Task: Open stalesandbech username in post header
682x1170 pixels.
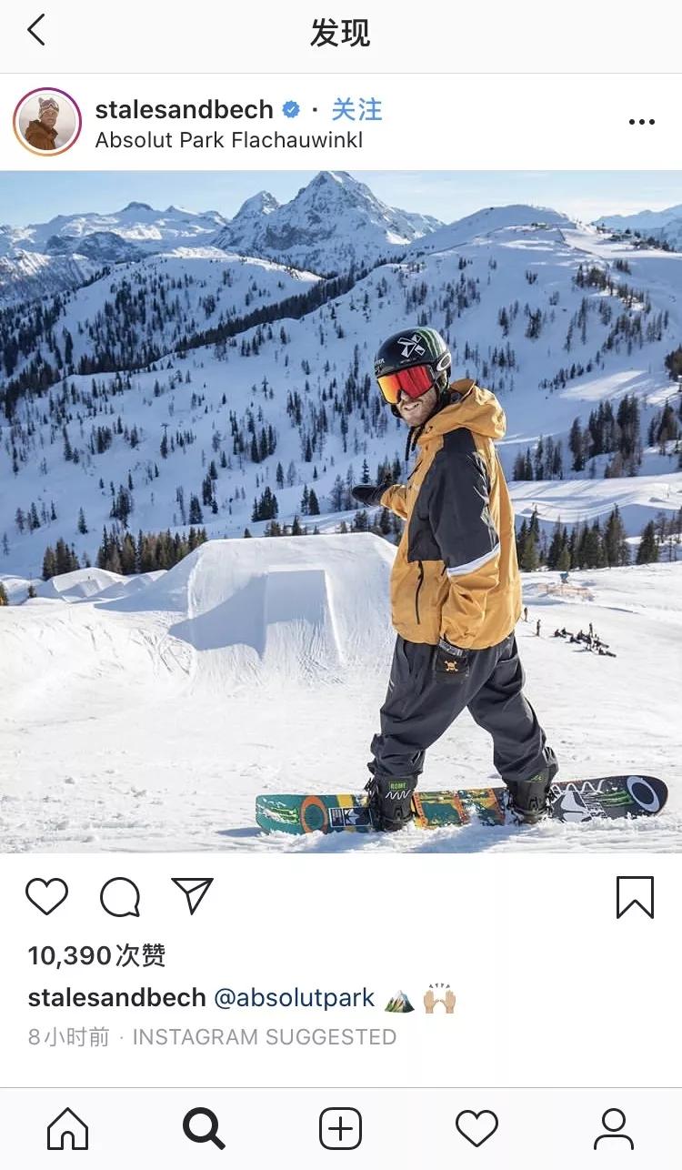Action: 184,109
